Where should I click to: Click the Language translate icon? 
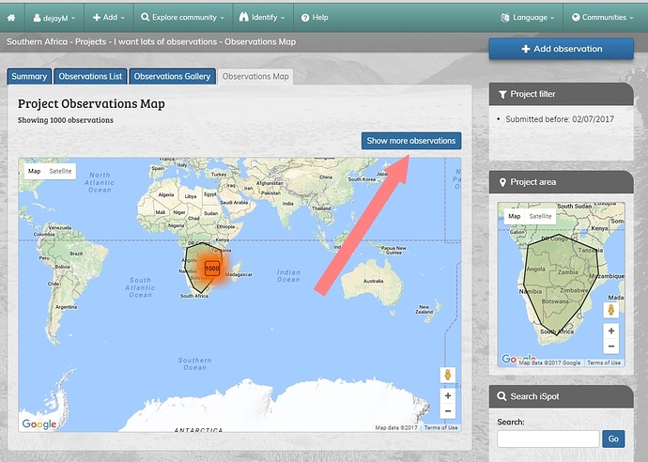pos(504,17)
